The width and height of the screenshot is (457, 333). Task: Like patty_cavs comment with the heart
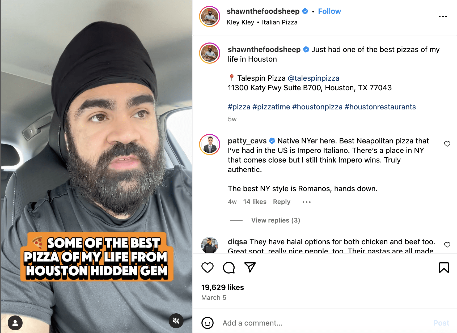point(447,144)
